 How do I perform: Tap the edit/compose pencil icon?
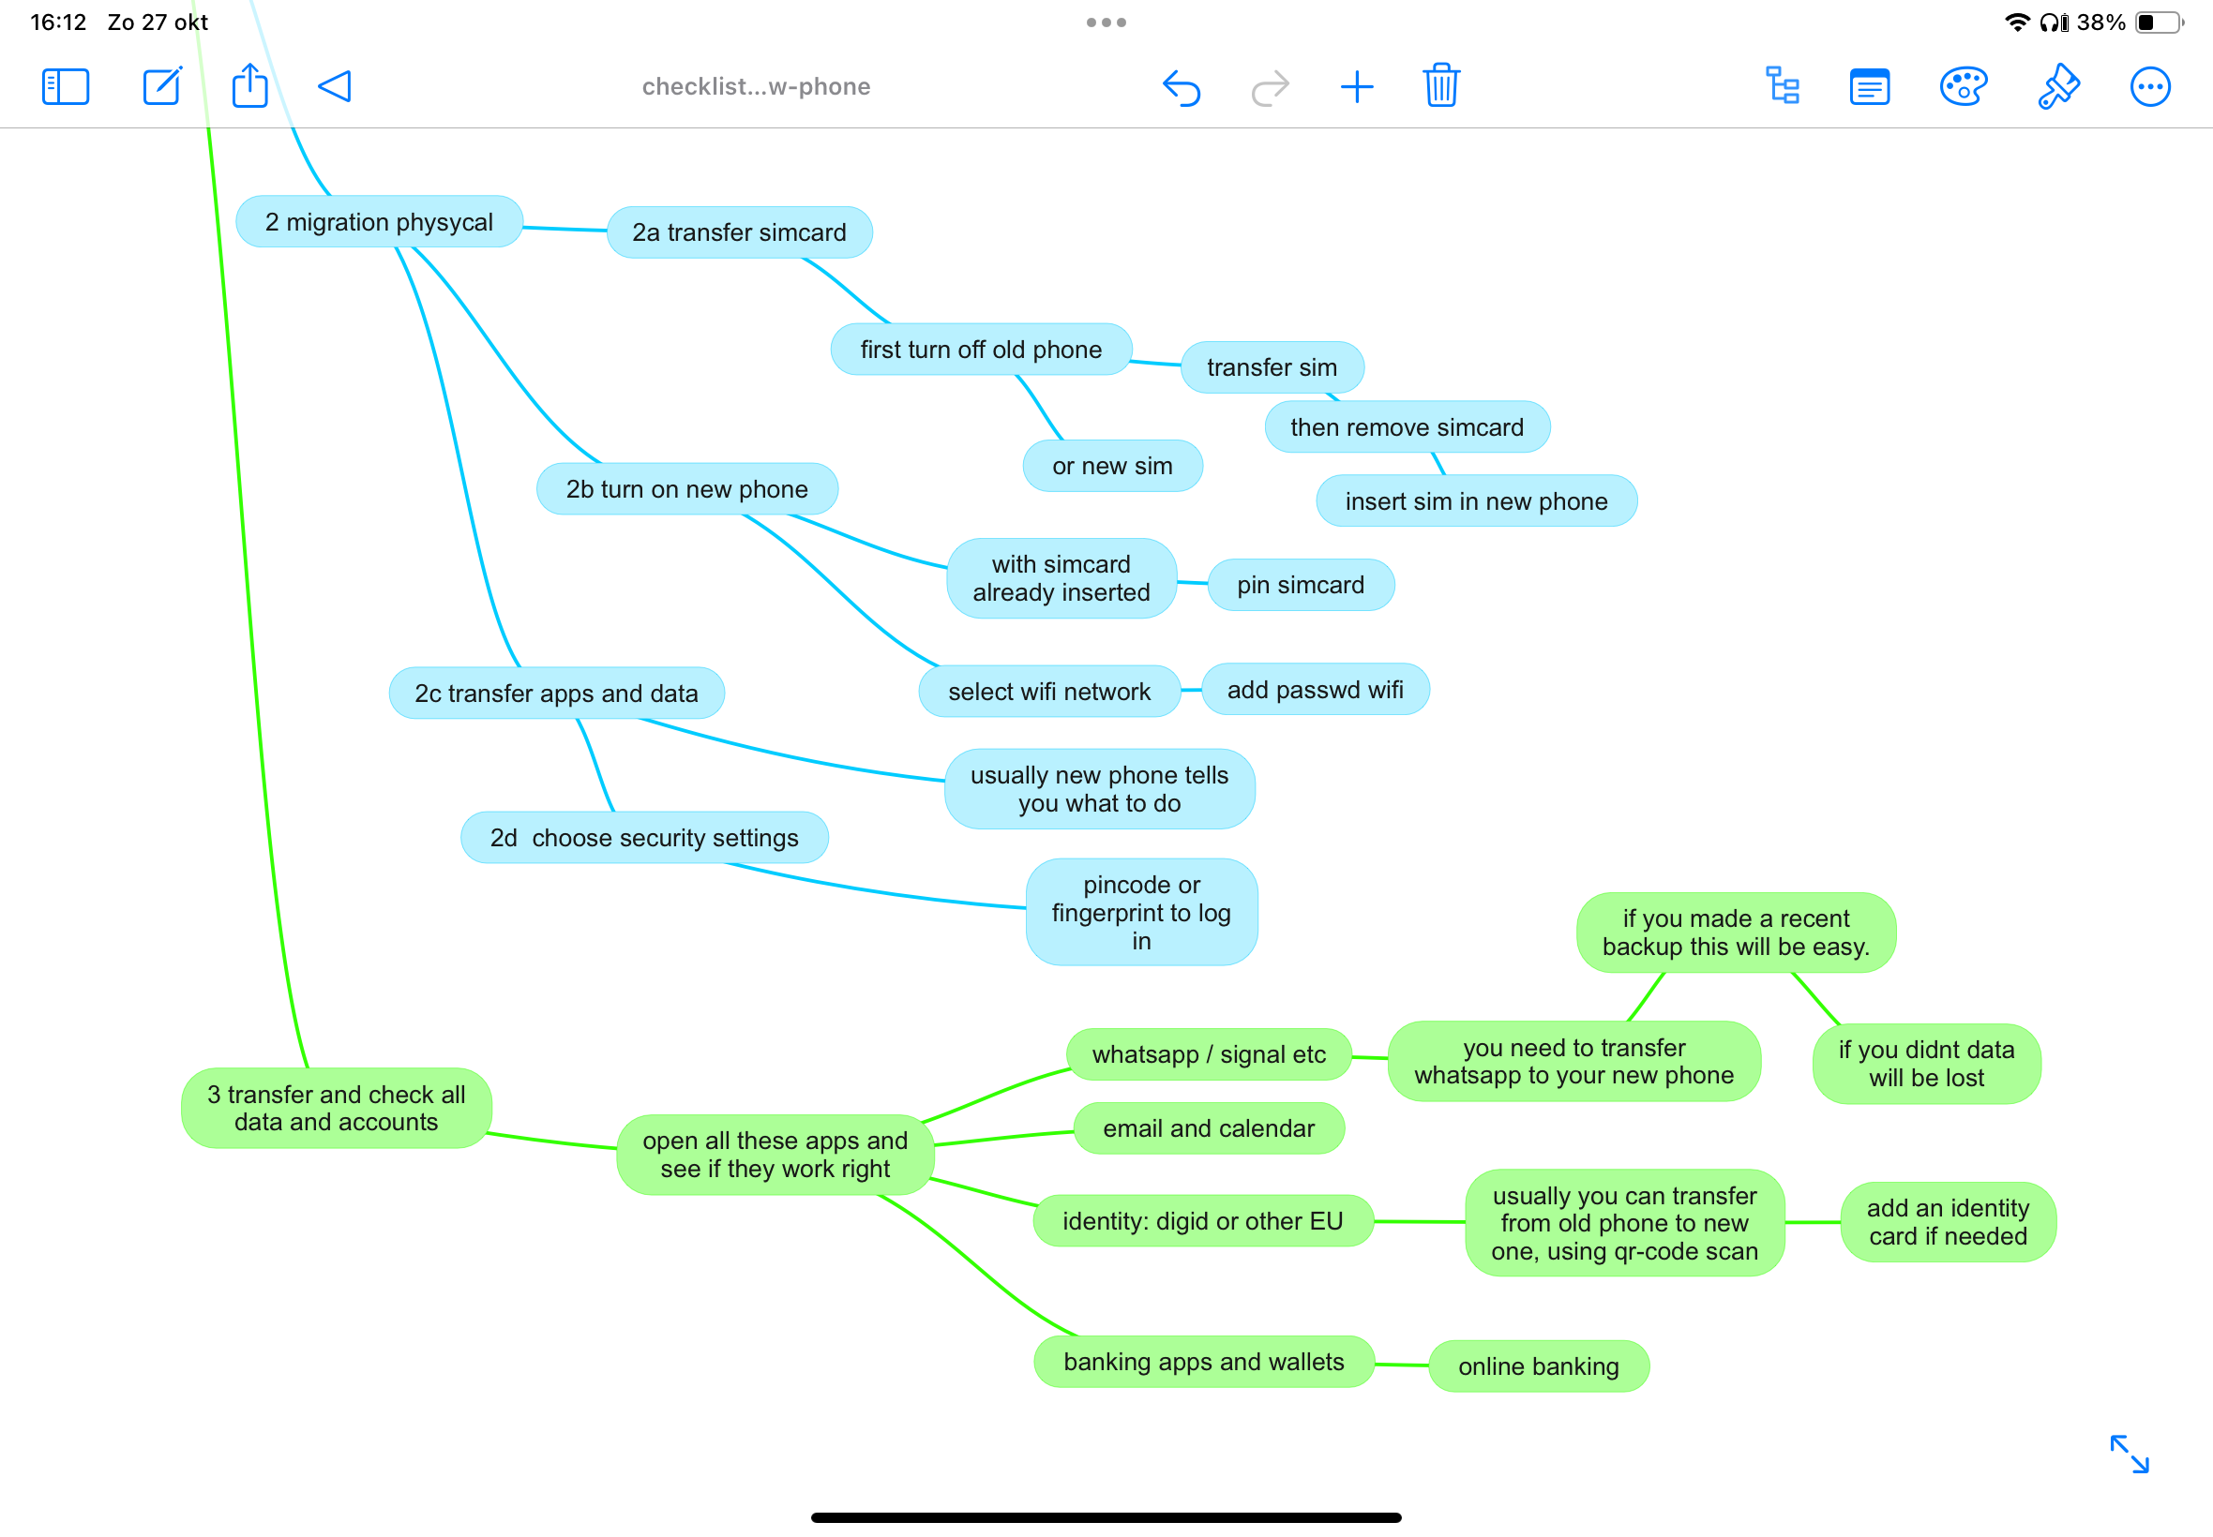click(162, 85)
